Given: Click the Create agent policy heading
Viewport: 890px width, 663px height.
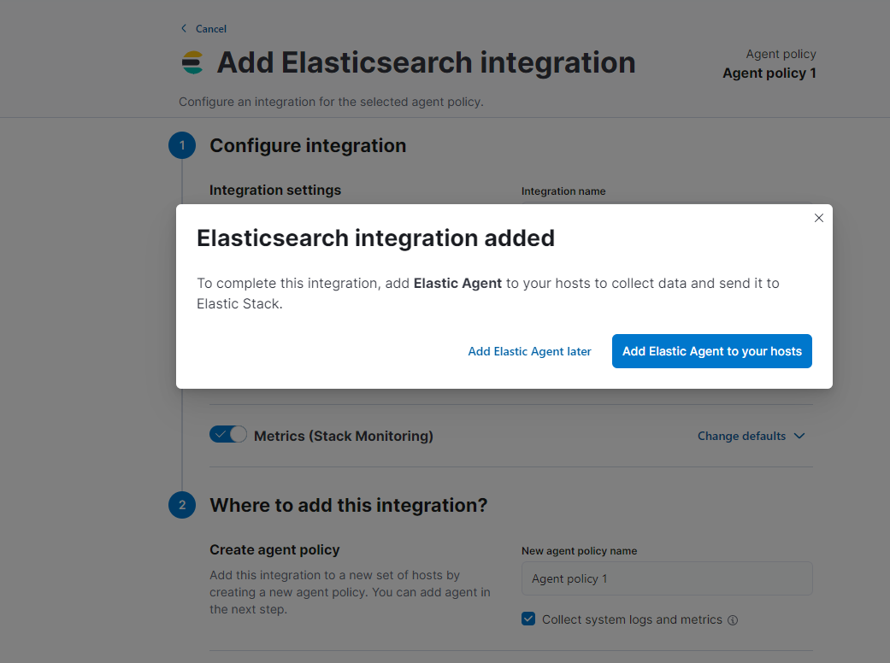Looking at the screenshot, I should point(274,549).
